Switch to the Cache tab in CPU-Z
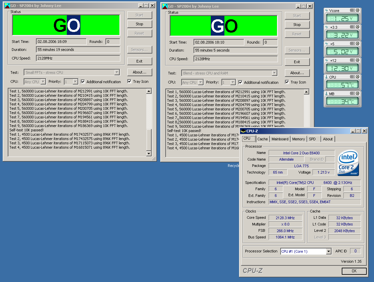The height and width of the screenshot is (282, 374). pyautogui.click(x=263, y=139)
